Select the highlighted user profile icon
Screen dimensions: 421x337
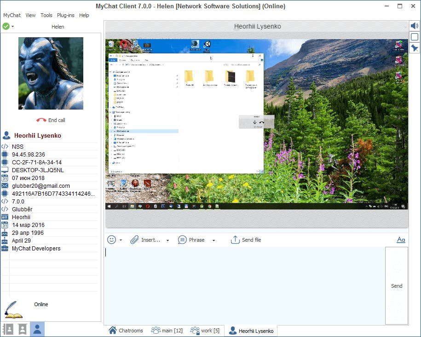pyautogui.click(x=37, y=329)
